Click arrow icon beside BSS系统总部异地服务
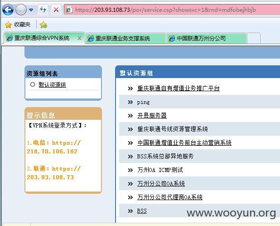The height and width of the screenshot is (226, 280). pos(130,157)
